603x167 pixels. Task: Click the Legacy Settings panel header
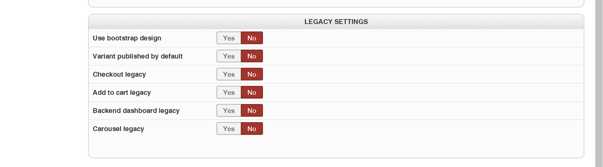point(336,22)
